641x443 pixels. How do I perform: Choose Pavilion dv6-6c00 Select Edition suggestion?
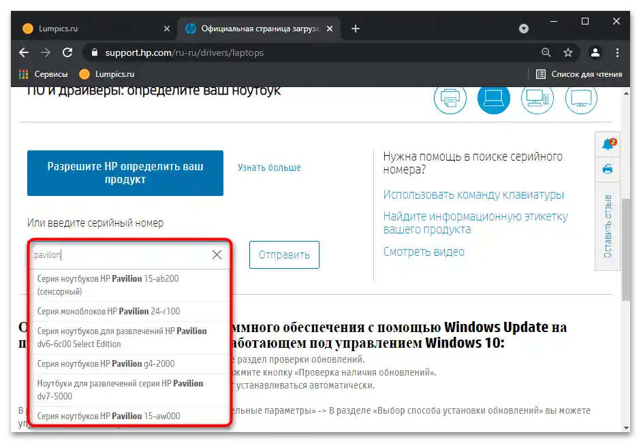[130, 338]
